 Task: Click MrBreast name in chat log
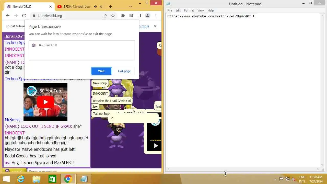click(x=13, y=120)
